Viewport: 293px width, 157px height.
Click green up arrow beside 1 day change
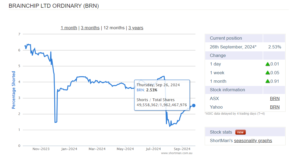pos(267,64)
